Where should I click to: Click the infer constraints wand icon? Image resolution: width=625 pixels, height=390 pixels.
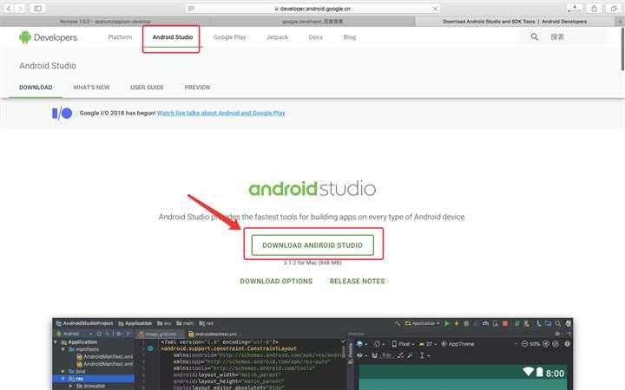tap(411, 355)
